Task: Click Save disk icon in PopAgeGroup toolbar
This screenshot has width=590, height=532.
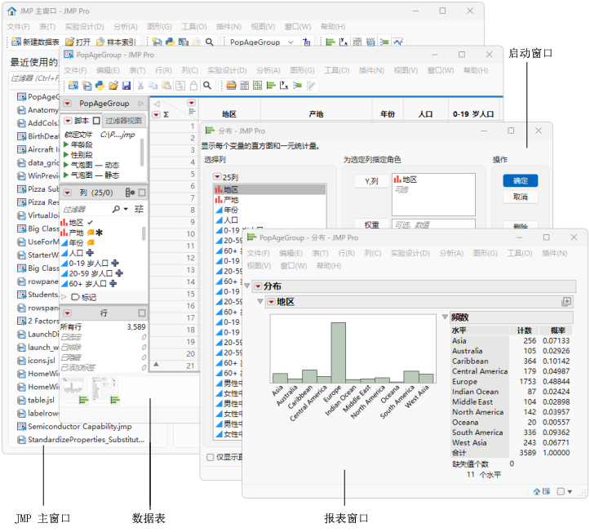Action: point(126,86)
